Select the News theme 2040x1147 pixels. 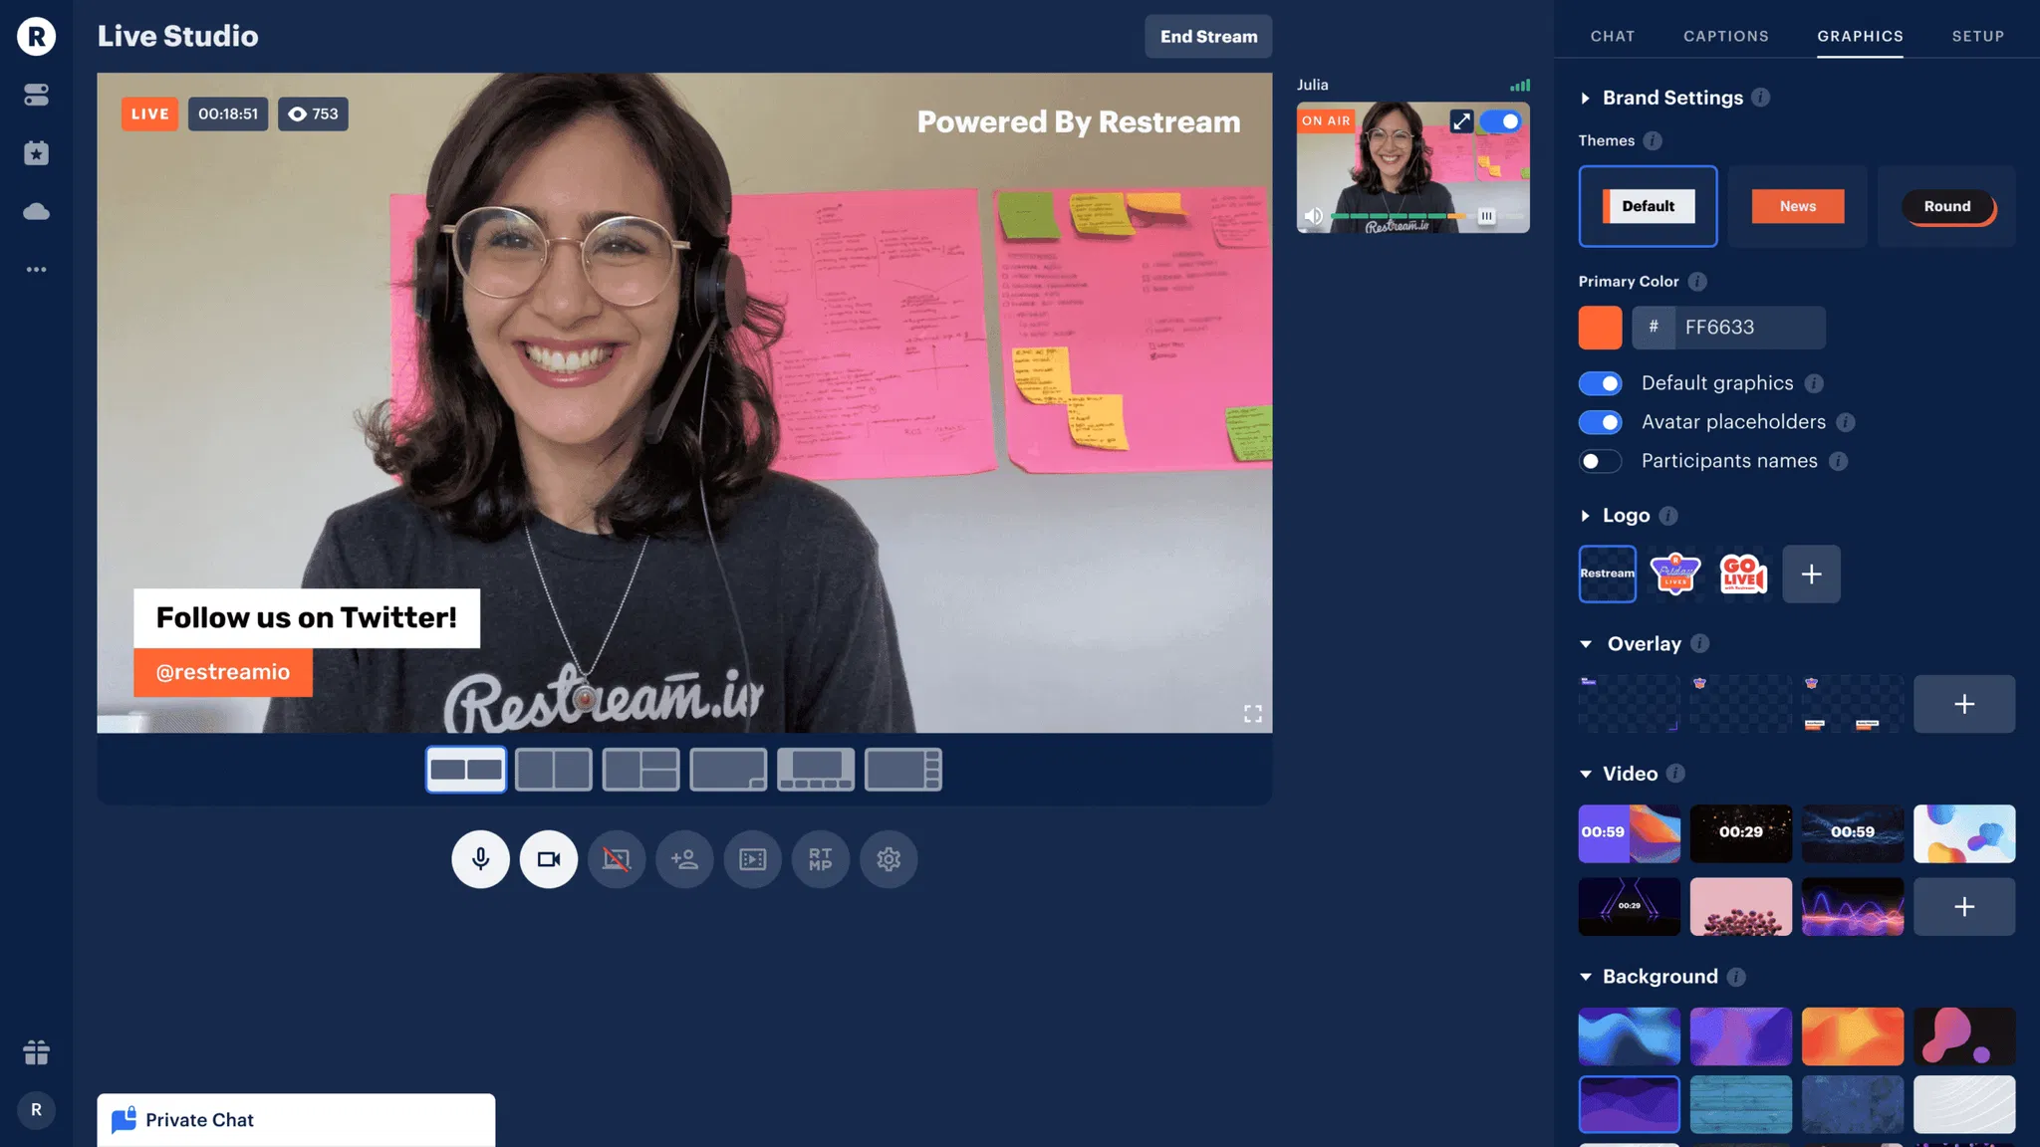coord(1797,206)
